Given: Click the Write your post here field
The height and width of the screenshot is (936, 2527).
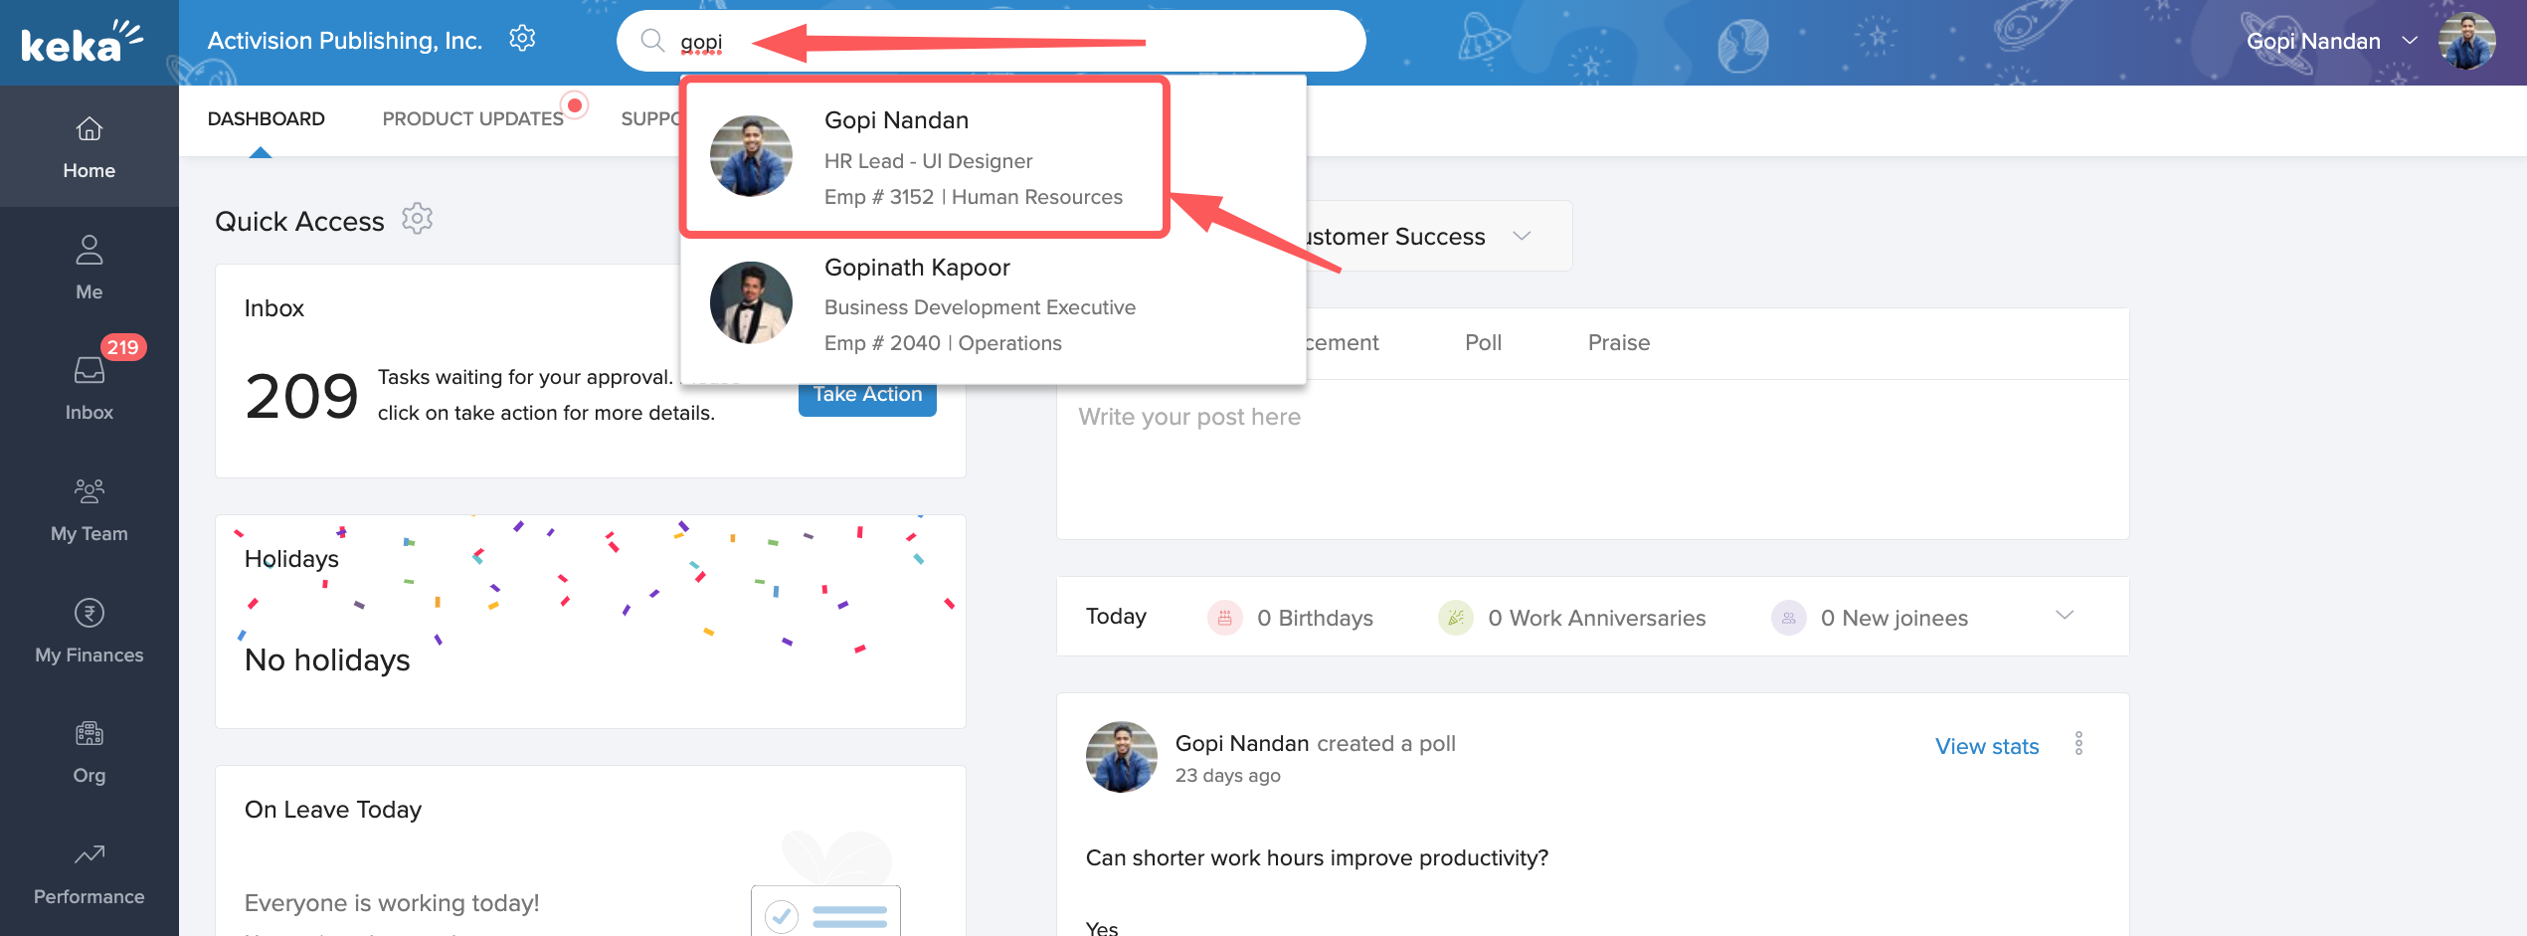Looking at the screenshot, I should pyautogui.click(x=1591, y=458).
